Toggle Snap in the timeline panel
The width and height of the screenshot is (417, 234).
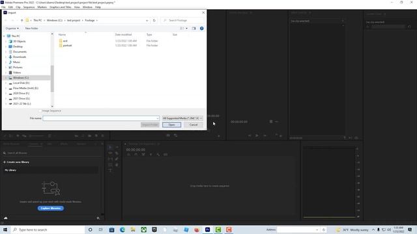136,155
